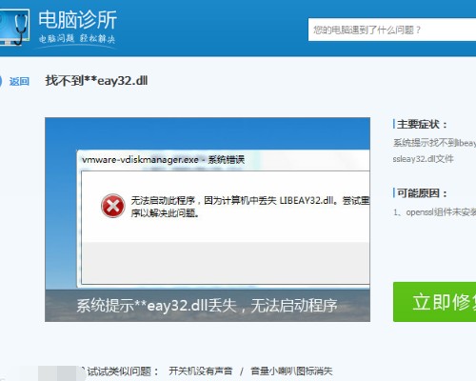Click the heading 找不到**eay32.dll
476x381 pixels.
96,81
